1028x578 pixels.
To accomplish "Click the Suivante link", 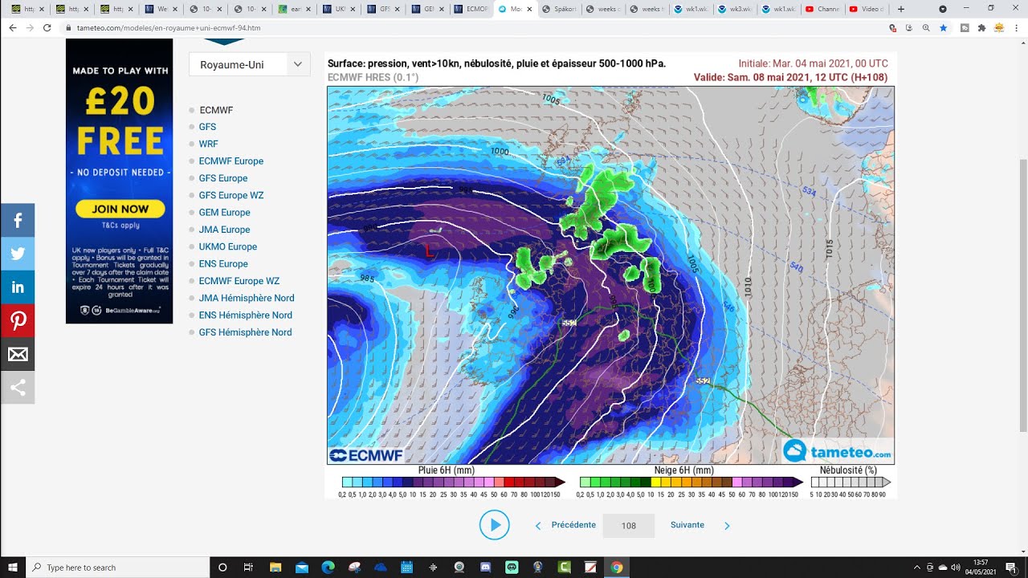I will 687,525.
